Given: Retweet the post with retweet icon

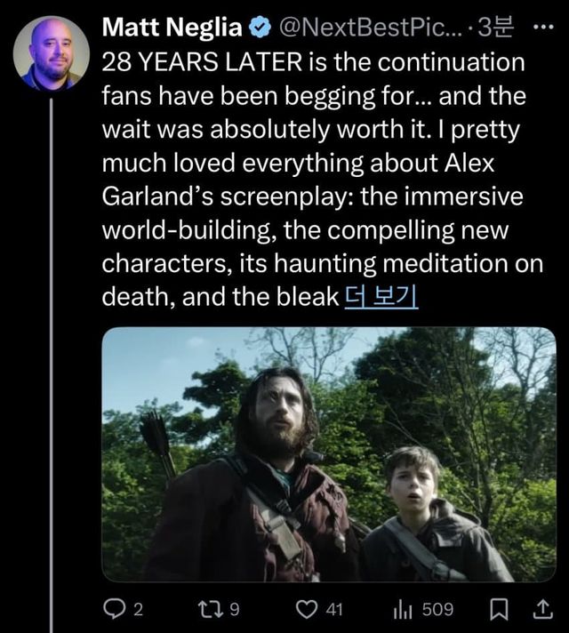Looking at the screenshot, I should tap(211, 609).
